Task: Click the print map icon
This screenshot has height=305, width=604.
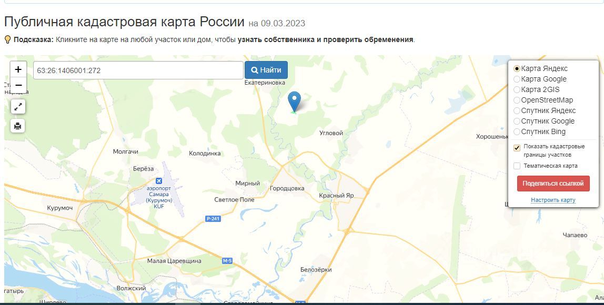Action: [18, 126]
